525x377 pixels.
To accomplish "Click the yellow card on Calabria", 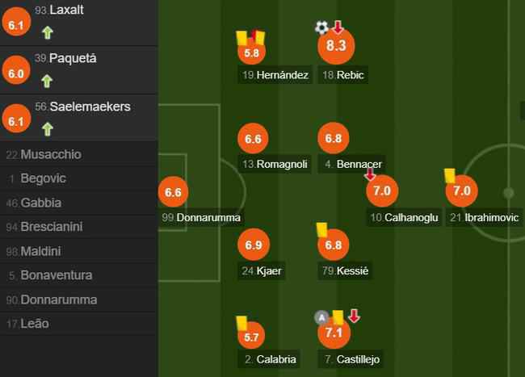I will click(x=241, y=324).
